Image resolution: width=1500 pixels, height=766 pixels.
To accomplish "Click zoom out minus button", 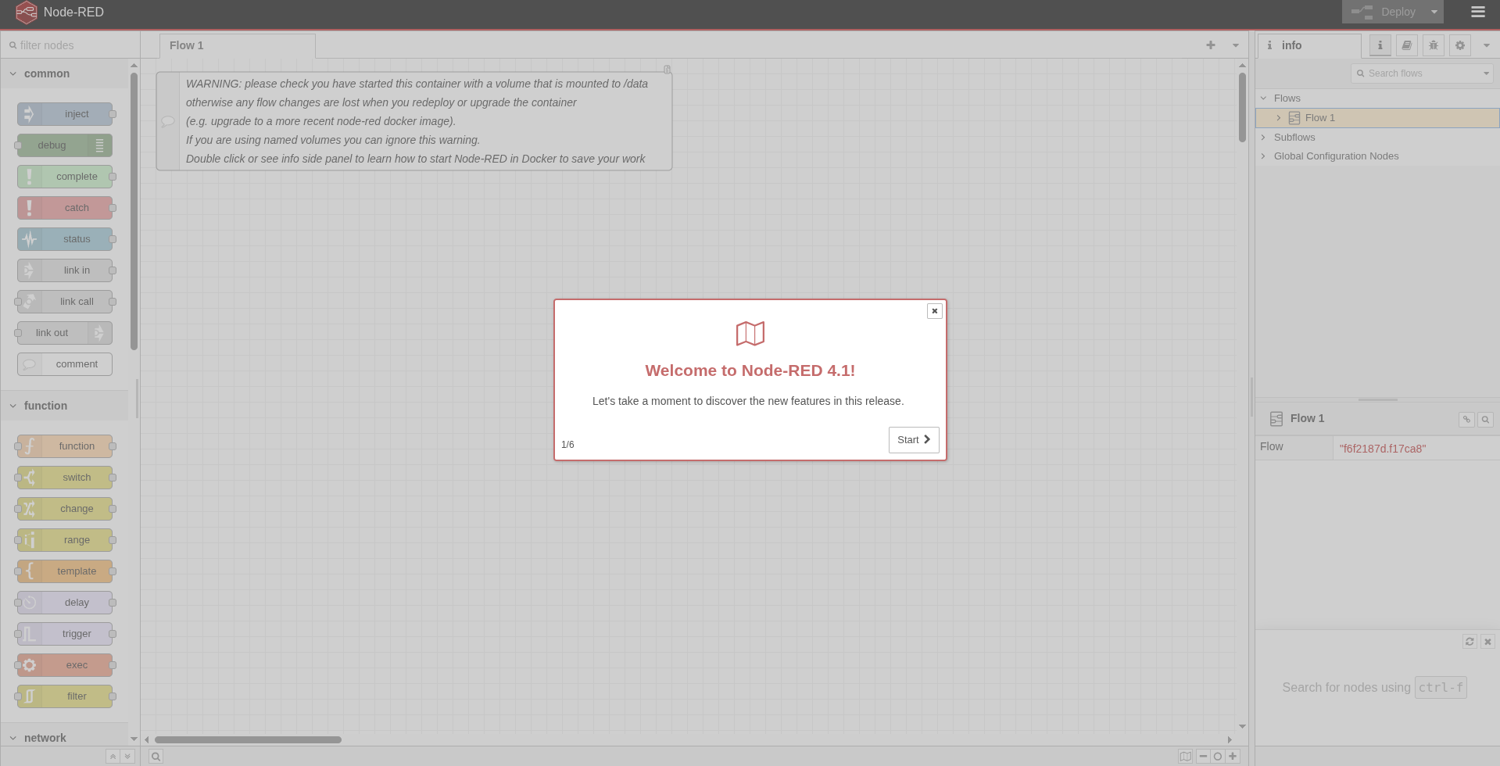I will point(1203,756).
